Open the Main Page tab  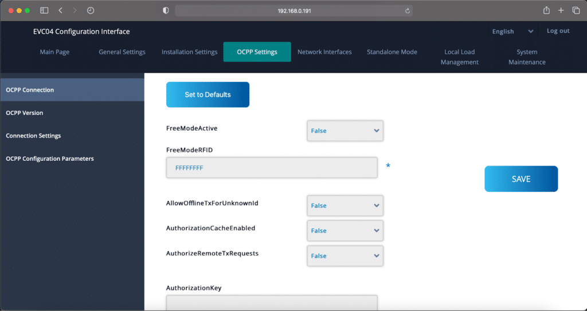[54, 52]
